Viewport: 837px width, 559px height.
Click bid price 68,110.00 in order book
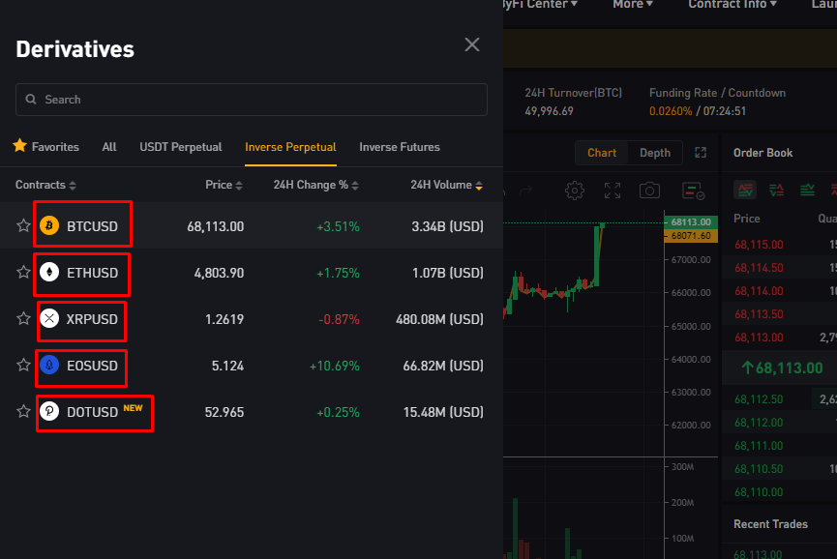(759, 492)
